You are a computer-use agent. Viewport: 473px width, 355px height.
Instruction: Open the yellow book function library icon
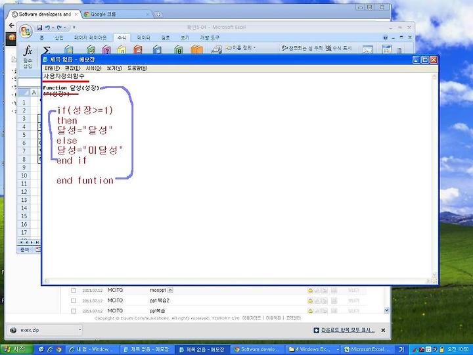pos(122,50)
